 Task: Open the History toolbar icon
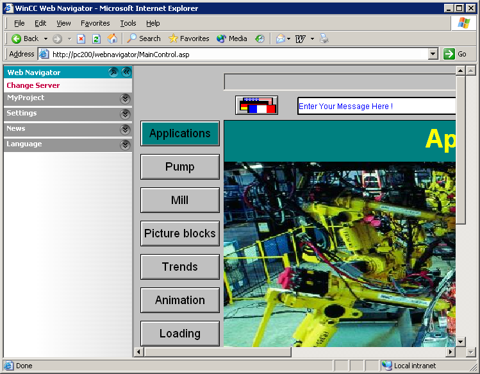coord(260,38)
